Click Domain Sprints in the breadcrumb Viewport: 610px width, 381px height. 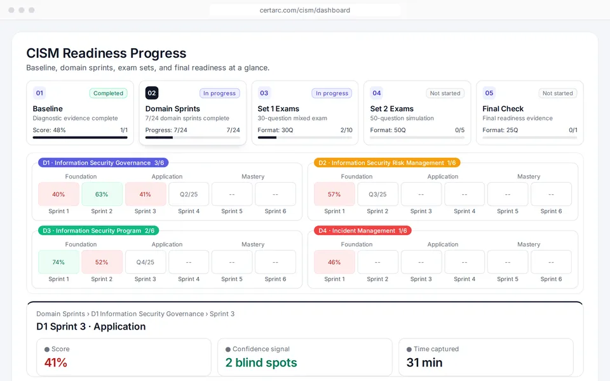pos(61,314)
